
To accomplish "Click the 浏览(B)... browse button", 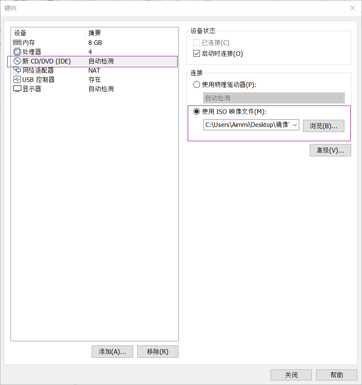I will click(323, 126).
